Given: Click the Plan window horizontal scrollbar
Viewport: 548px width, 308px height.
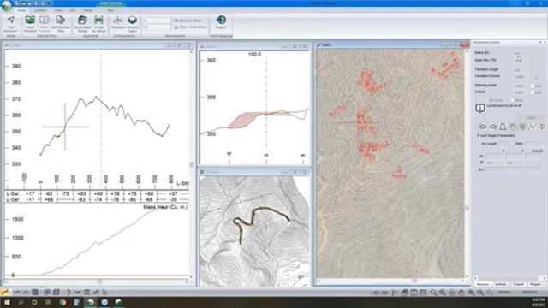Looking at the screenshot, I should (390, 281).
